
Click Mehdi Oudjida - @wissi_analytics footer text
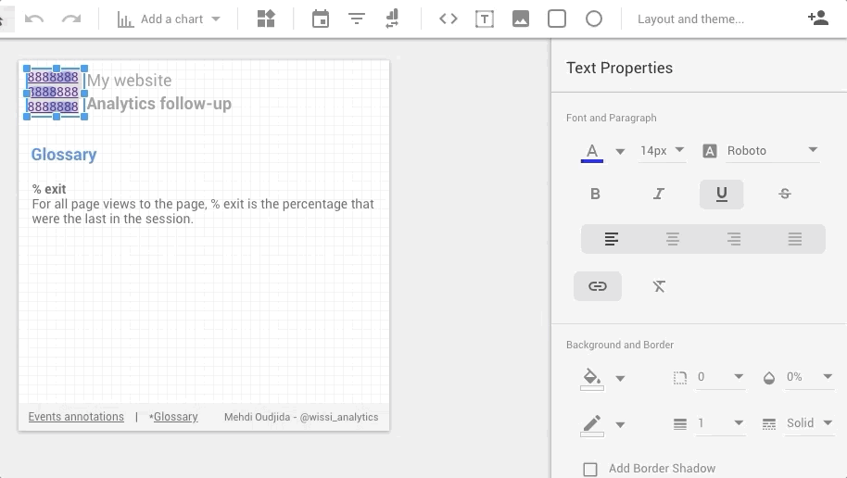click(301, 417)
